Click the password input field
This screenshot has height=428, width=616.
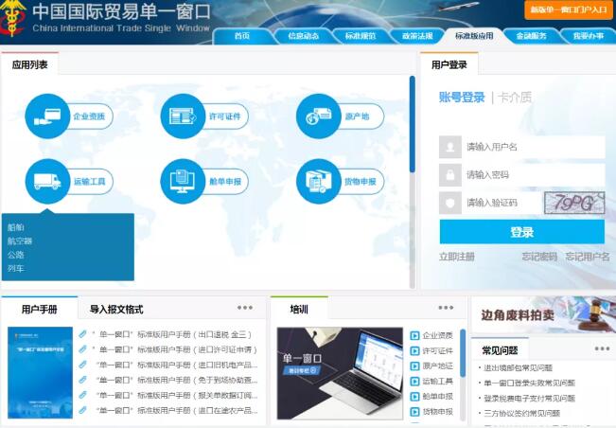(533, 175)
